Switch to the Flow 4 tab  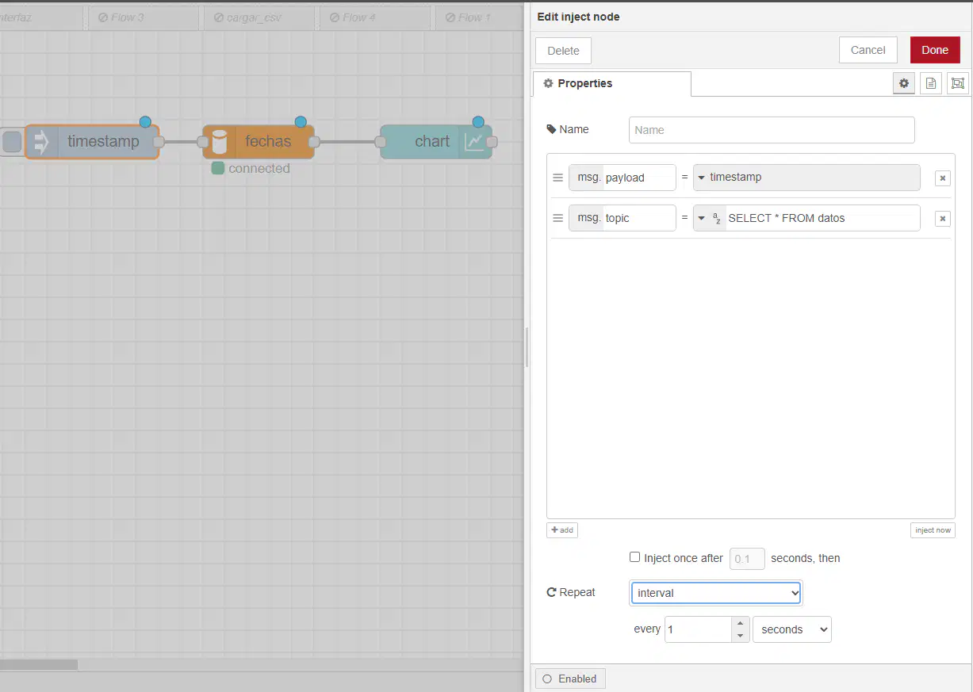coord(374,17)
